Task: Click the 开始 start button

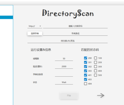Action: tap(69, 96)
